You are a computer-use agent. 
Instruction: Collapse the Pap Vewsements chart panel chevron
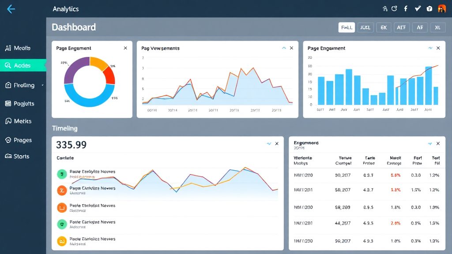284,48
